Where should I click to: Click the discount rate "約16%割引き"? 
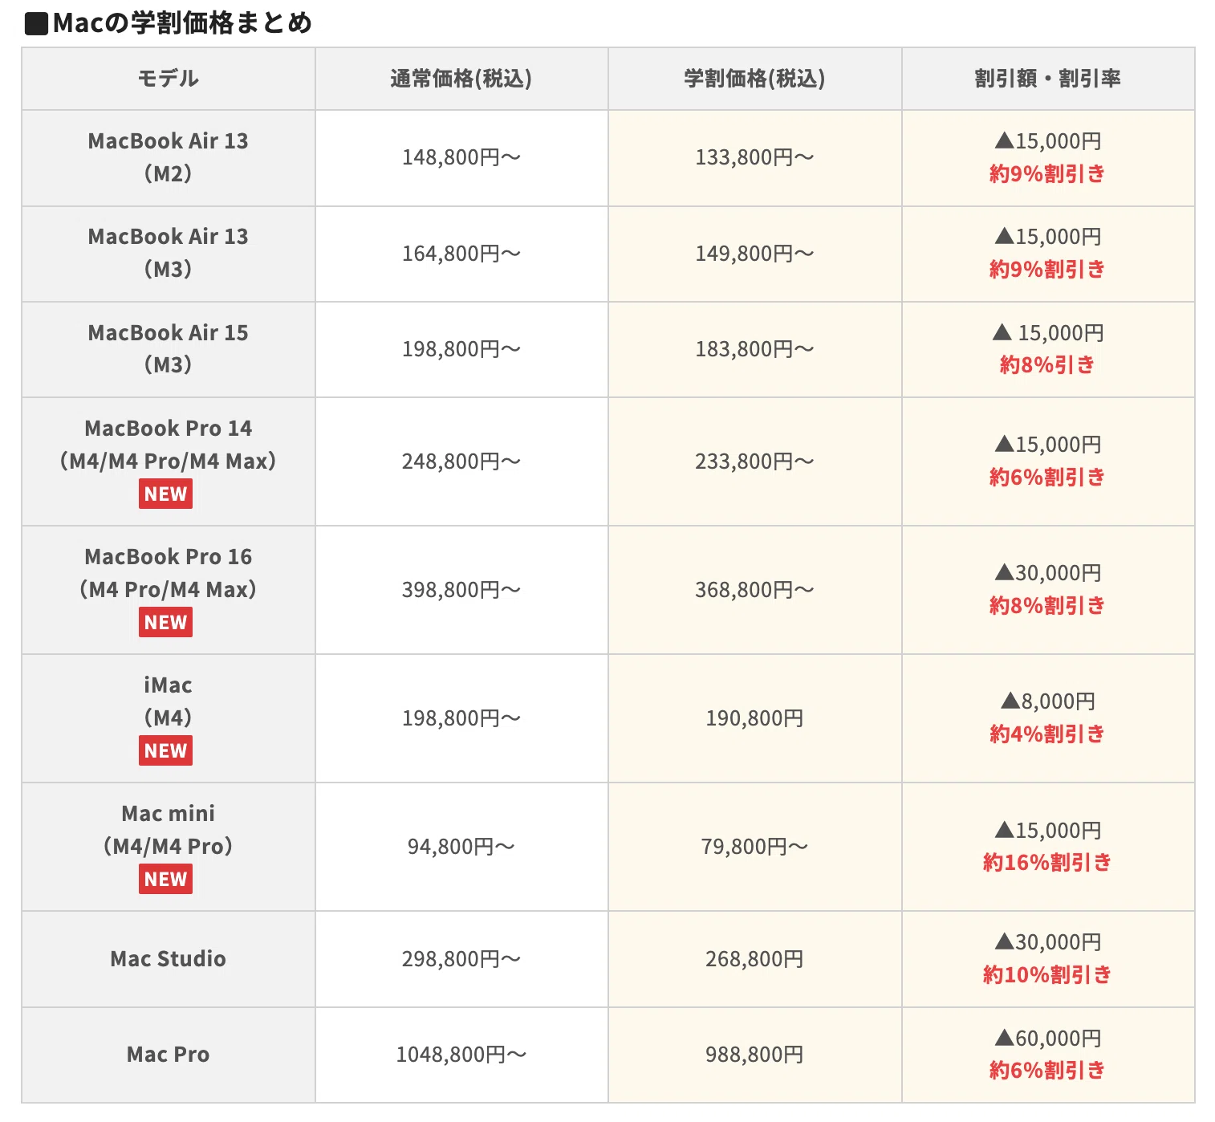coord(1047,863)
